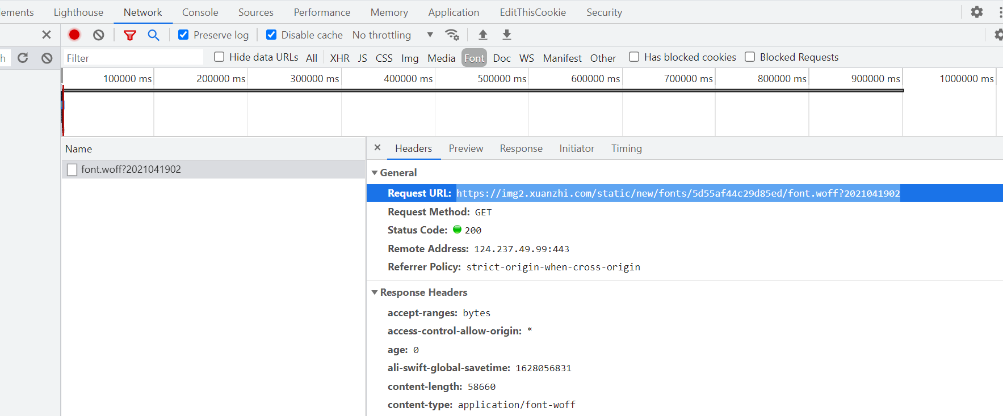The image size is (1003, 416).
Task: Show the Response tab of the request
Action: 521,148
